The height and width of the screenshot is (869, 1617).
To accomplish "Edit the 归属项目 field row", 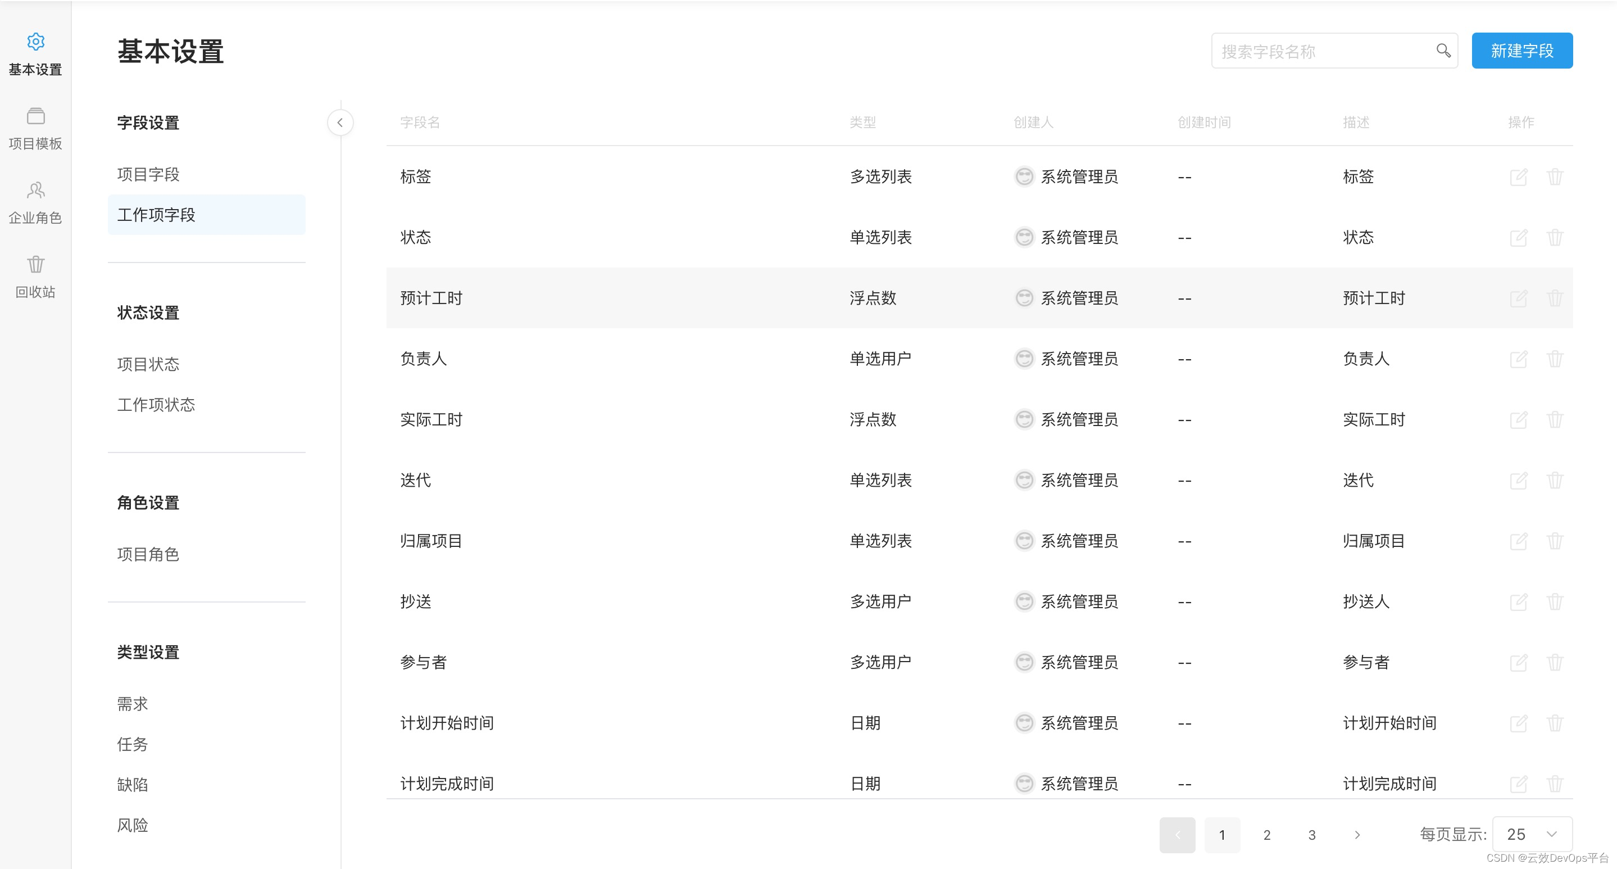I will [1519, 541].
